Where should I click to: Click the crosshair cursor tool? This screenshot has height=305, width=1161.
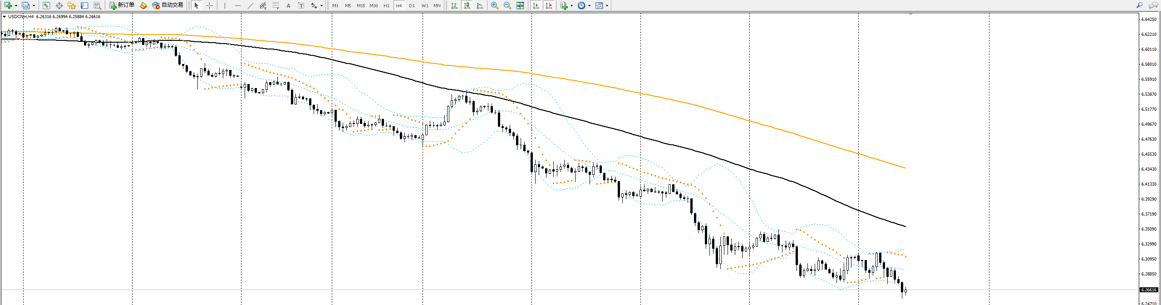(209, 5)
